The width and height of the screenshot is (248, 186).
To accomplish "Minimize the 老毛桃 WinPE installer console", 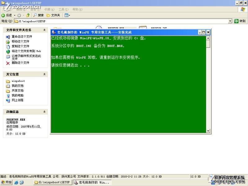I will pyautogui.click(x=200, y=33).
